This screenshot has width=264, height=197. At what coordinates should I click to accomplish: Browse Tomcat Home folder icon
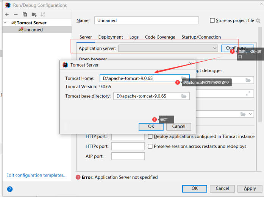184,78
